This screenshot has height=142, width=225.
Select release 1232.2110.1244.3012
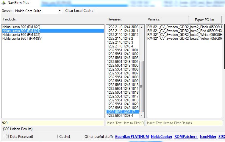tap(123, 35)
